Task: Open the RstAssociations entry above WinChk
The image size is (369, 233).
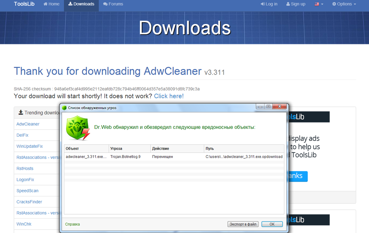Action: (38, 213)
